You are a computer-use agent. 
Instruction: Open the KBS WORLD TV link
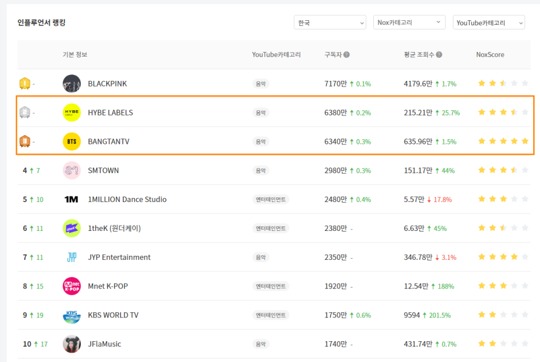[113, 315]
